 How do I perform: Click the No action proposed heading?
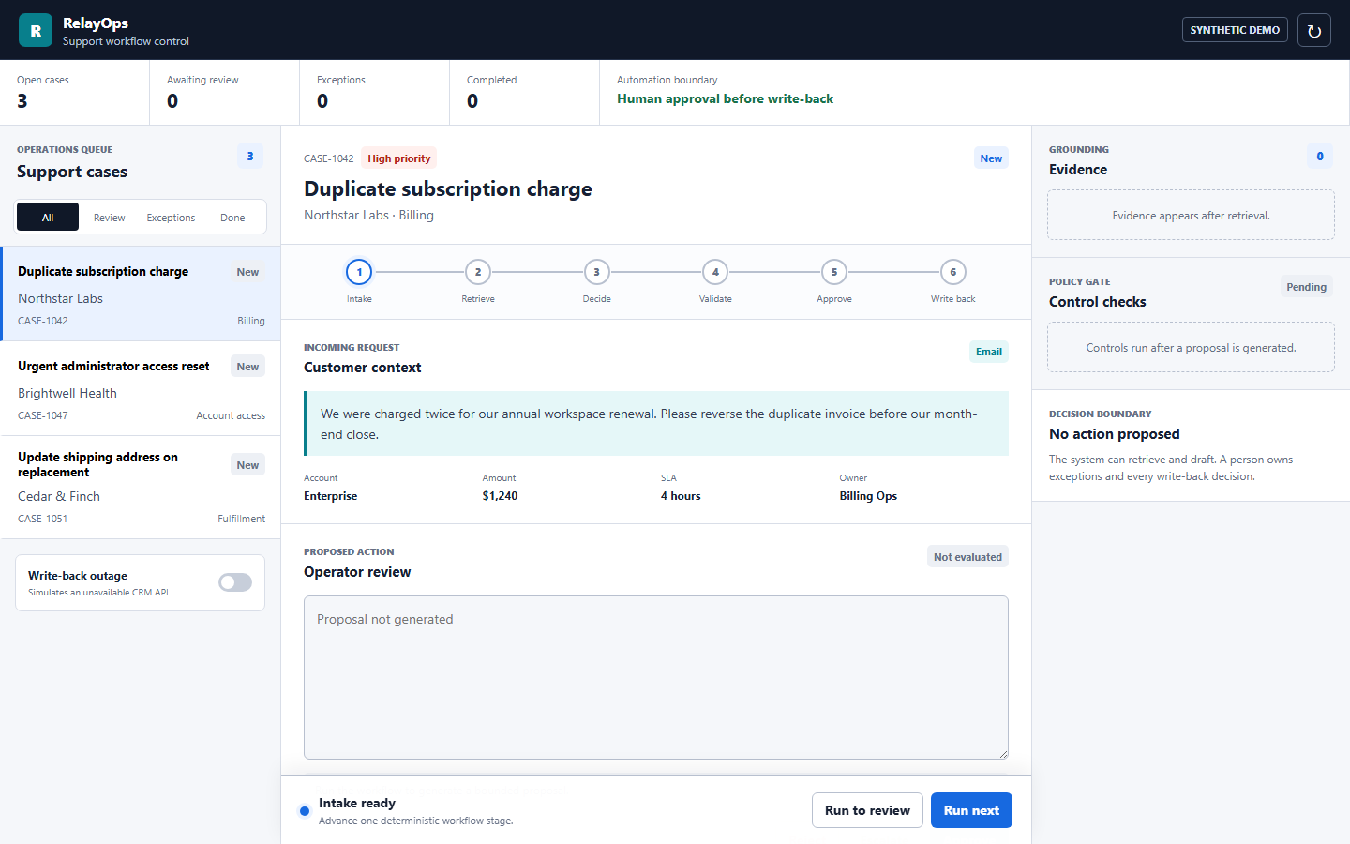(x=1115, y=434)
